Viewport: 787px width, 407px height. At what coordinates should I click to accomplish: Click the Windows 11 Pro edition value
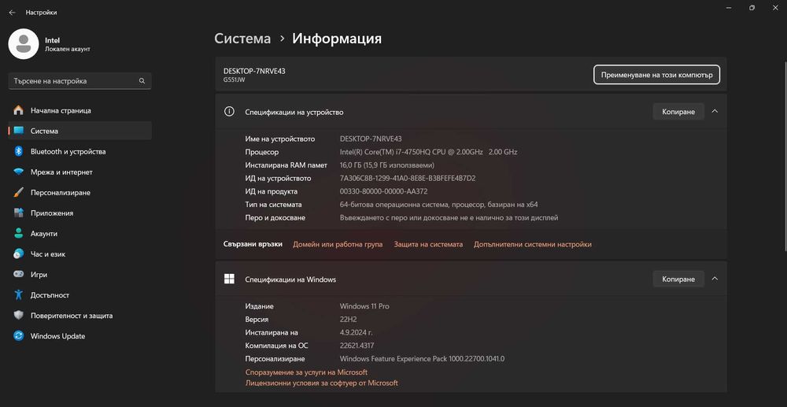[x=364, y=306]
